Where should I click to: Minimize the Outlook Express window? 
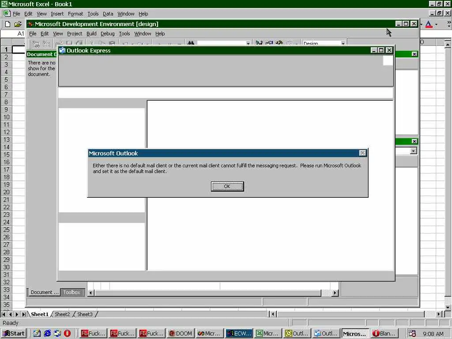tap(374, 50)
